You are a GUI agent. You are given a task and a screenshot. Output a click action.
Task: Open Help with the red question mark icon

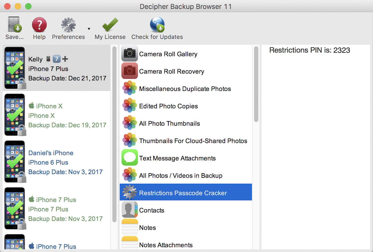(x=39, y=25)
